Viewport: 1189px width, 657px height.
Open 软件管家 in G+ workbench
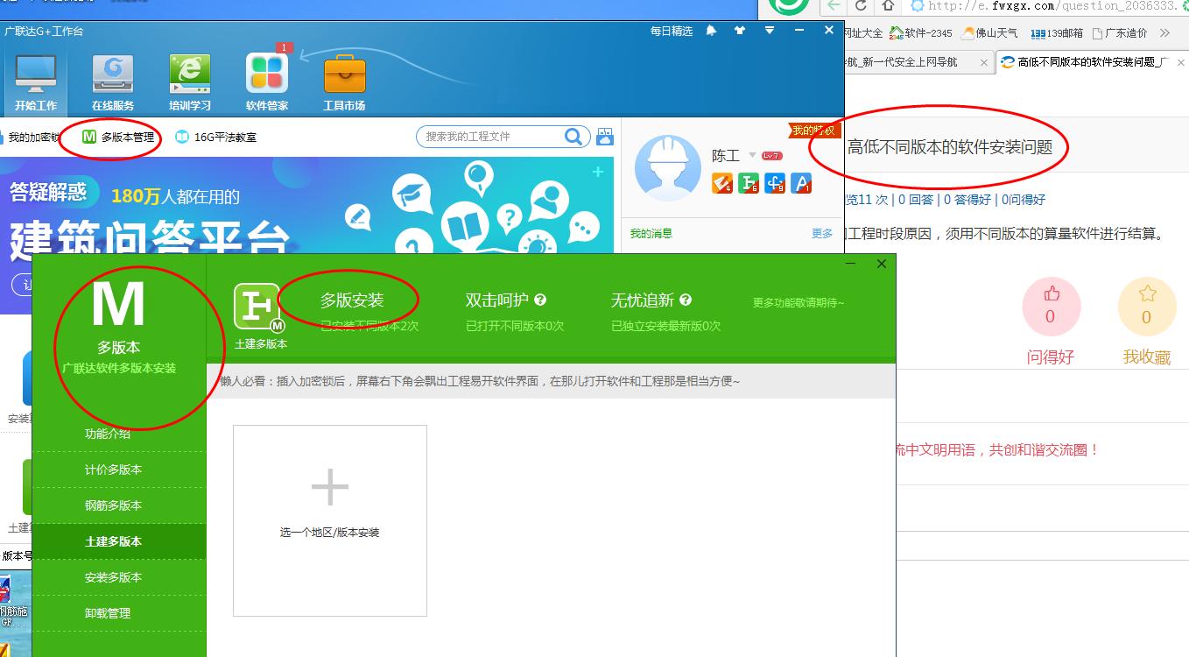click(267, 83)
